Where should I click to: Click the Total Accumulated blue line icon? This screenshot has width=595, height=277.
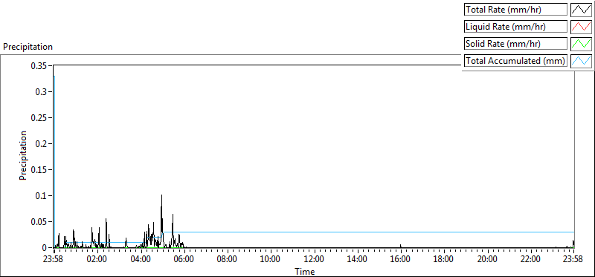click(582, 61)
